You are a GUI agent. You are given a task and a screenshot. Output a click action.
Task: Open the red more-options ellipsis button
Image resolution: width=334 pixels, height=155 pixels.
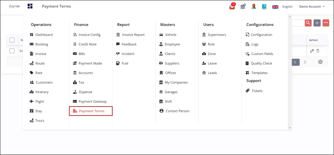326,23
